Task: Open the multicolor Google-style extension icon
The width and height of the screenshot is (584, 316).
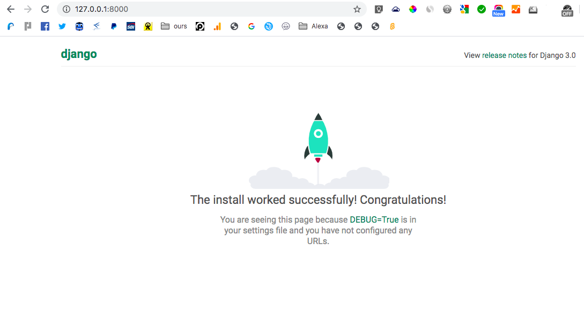Action: (x=464, y=9)
